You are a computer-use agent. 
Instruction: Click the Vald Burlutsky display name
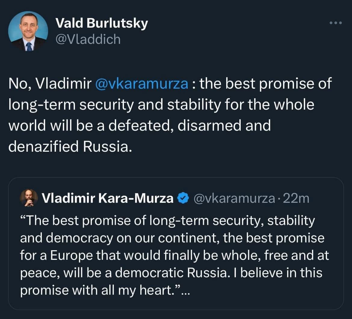coord(102,23)
